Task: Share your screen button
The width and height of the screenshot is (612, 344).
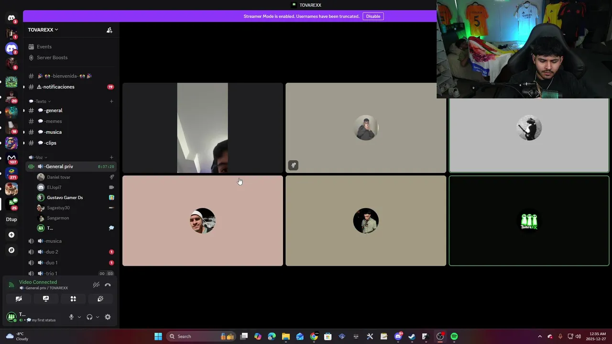Action: pos(46,299)
